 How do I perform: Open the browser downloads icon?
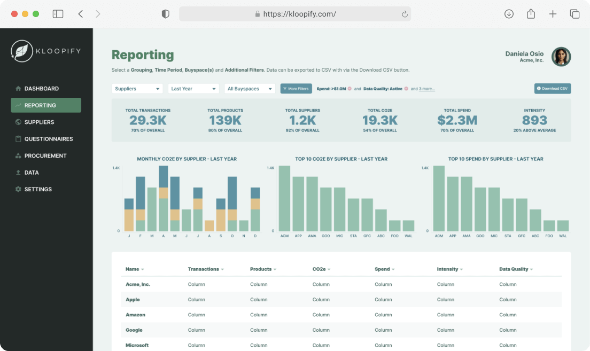(x=509, y=14)
